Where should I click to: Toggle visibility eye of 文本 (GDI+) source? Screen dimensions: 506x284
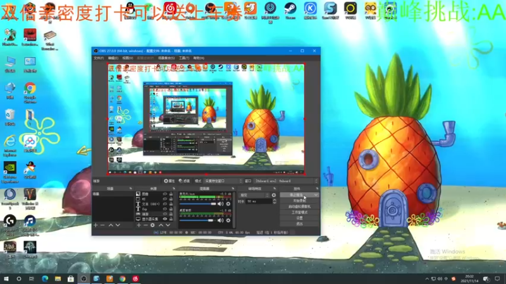165,204
